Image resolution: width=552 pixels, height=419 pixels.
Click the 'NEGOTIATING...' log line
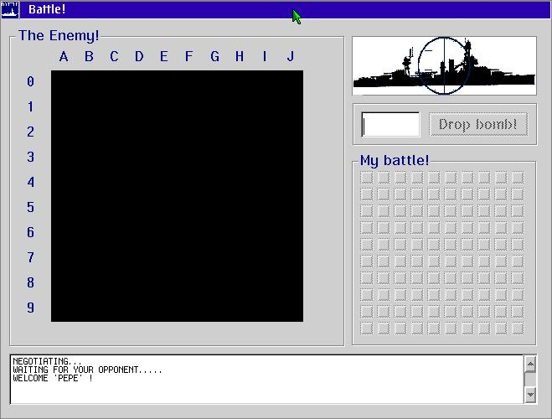point(47,361)
